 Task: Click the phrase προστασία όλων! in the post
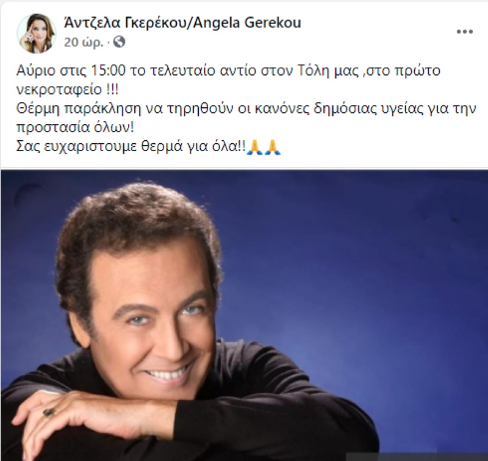75,128
